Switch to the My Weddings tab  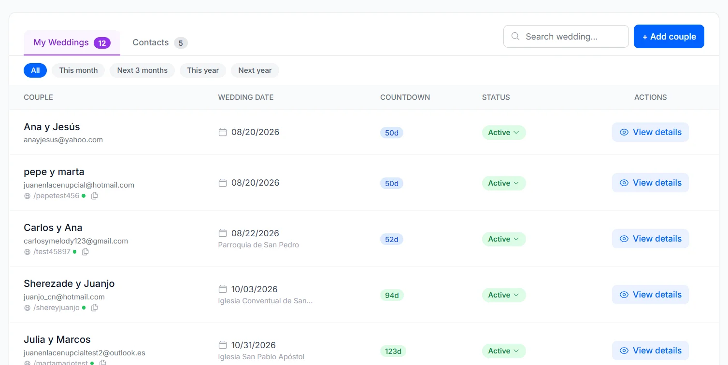click(72, 43)
